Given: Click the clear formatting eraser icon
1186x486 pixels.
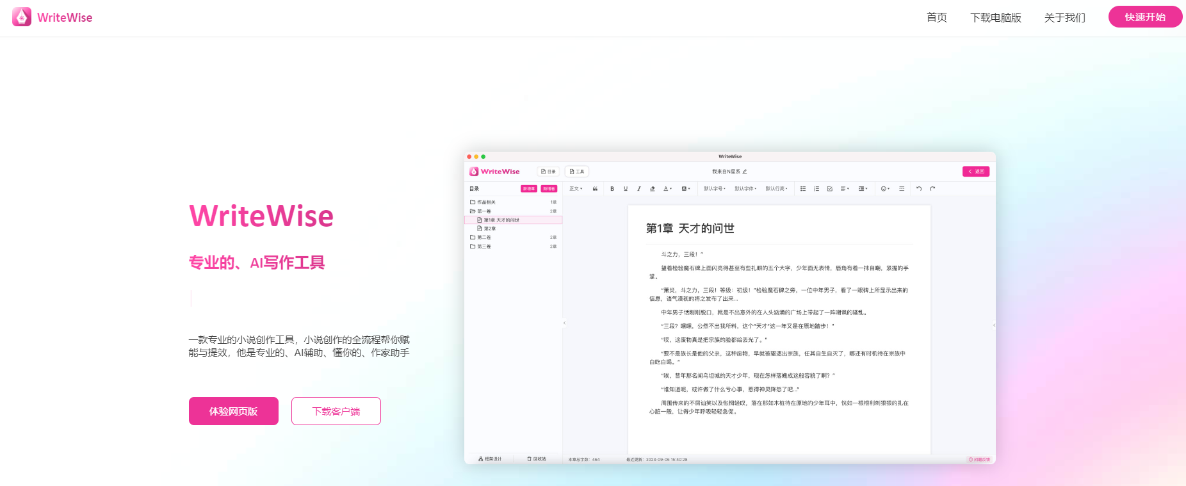Looking at the screenshot, I should pyautogui.click(x=652, y=189).
